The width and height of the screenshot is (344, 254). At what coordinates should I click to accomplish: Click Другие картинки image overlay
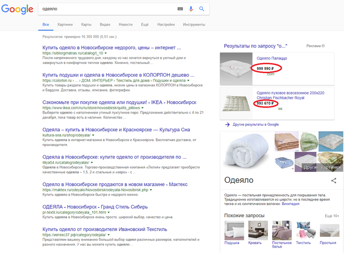tap(322, 167)
